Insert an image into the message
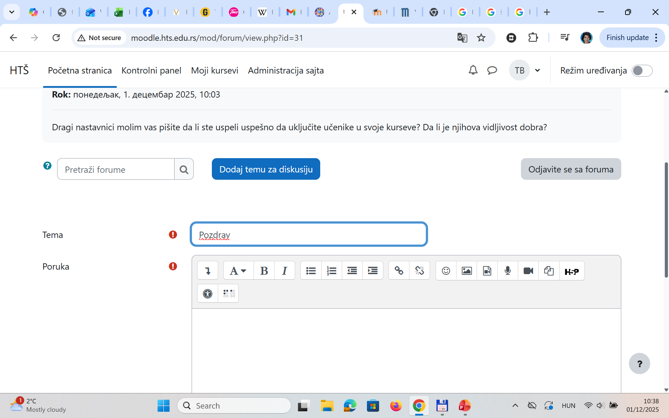Image resolution: width=669 pixels, height=418 pixels. (x=466, y=271)
